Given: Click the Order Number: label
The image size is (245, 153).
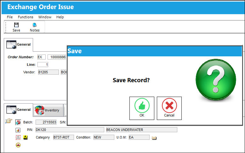Looking at the screenshot, I should (20, 57).
